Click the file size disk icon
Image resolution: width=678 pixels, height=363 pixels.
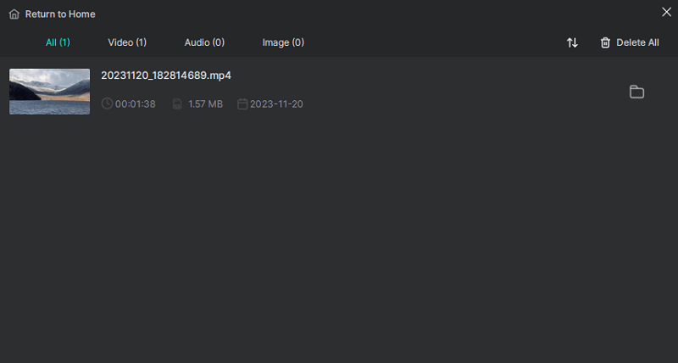coord(177,103)
